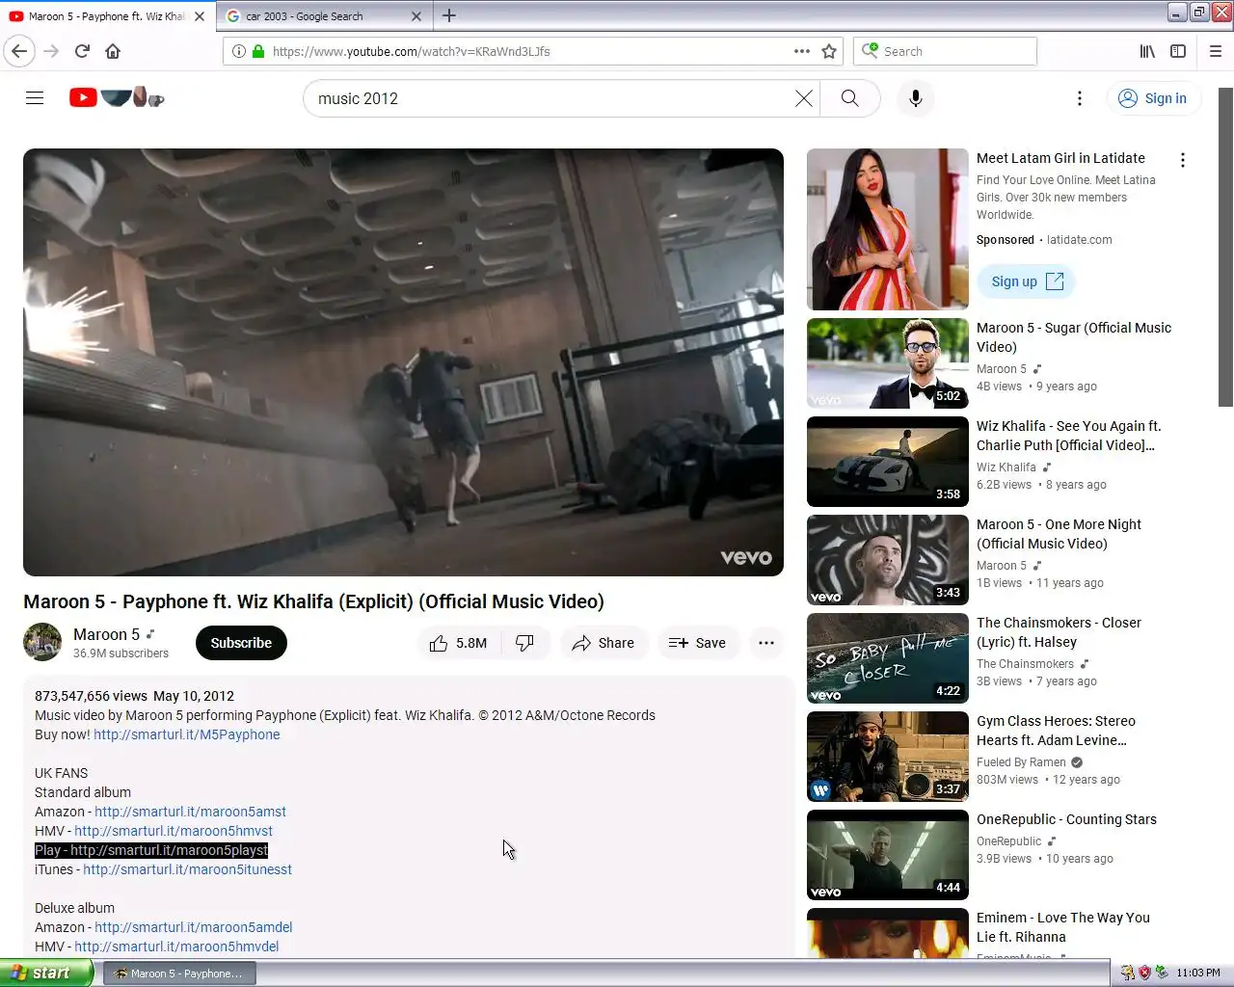
Task: Click the page vertical scrollbar
Action: [1225, 247]
